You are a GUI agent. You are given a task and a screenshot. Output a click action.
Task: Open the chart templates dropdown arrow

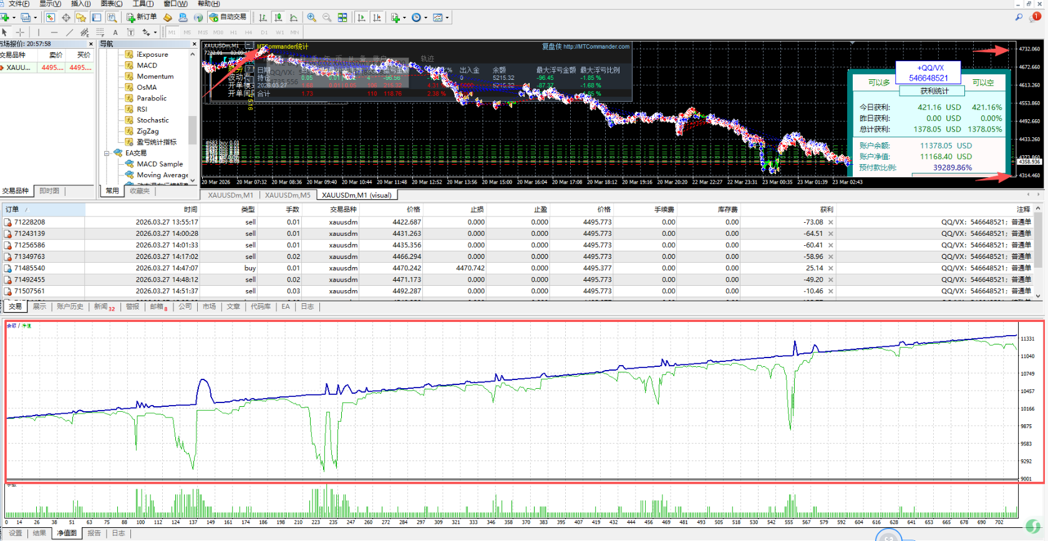click(x=447, y=18)
